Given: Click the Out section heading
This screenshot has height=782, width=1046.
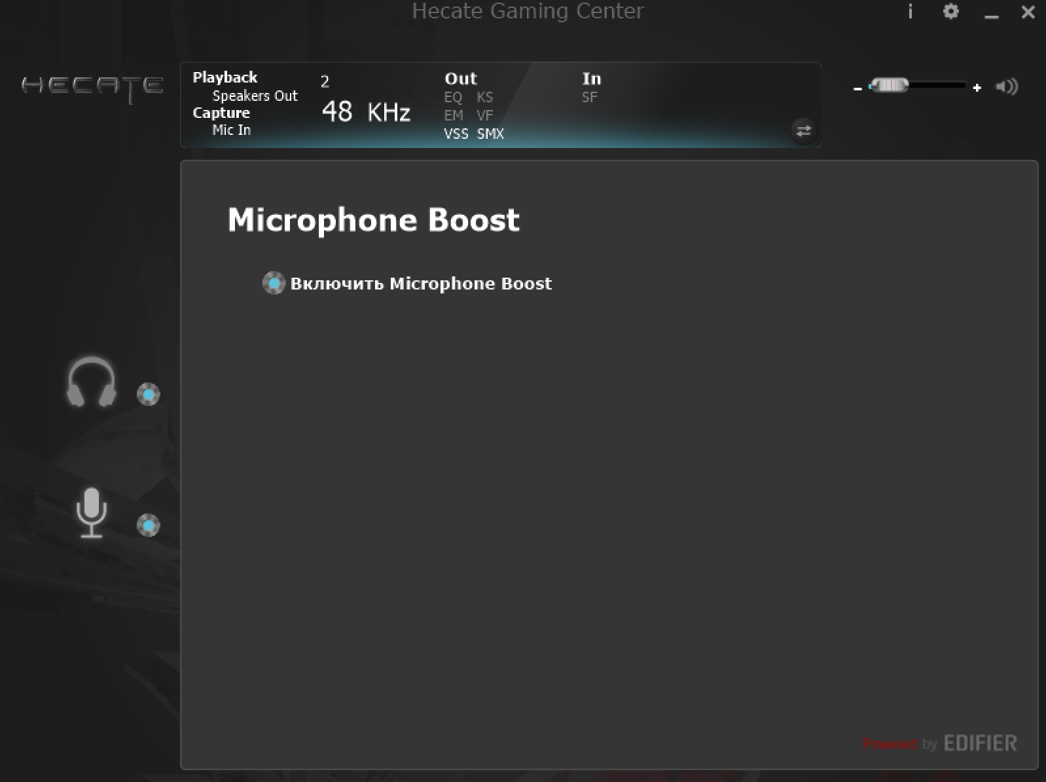Looking at the screenshot, I should point(461,79).
